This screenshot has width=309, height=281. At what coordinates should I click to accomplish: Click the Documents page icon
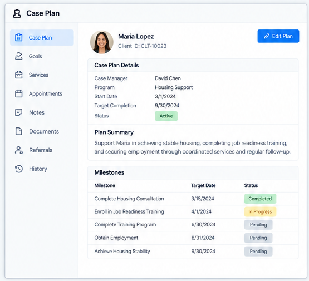[19, 131]
